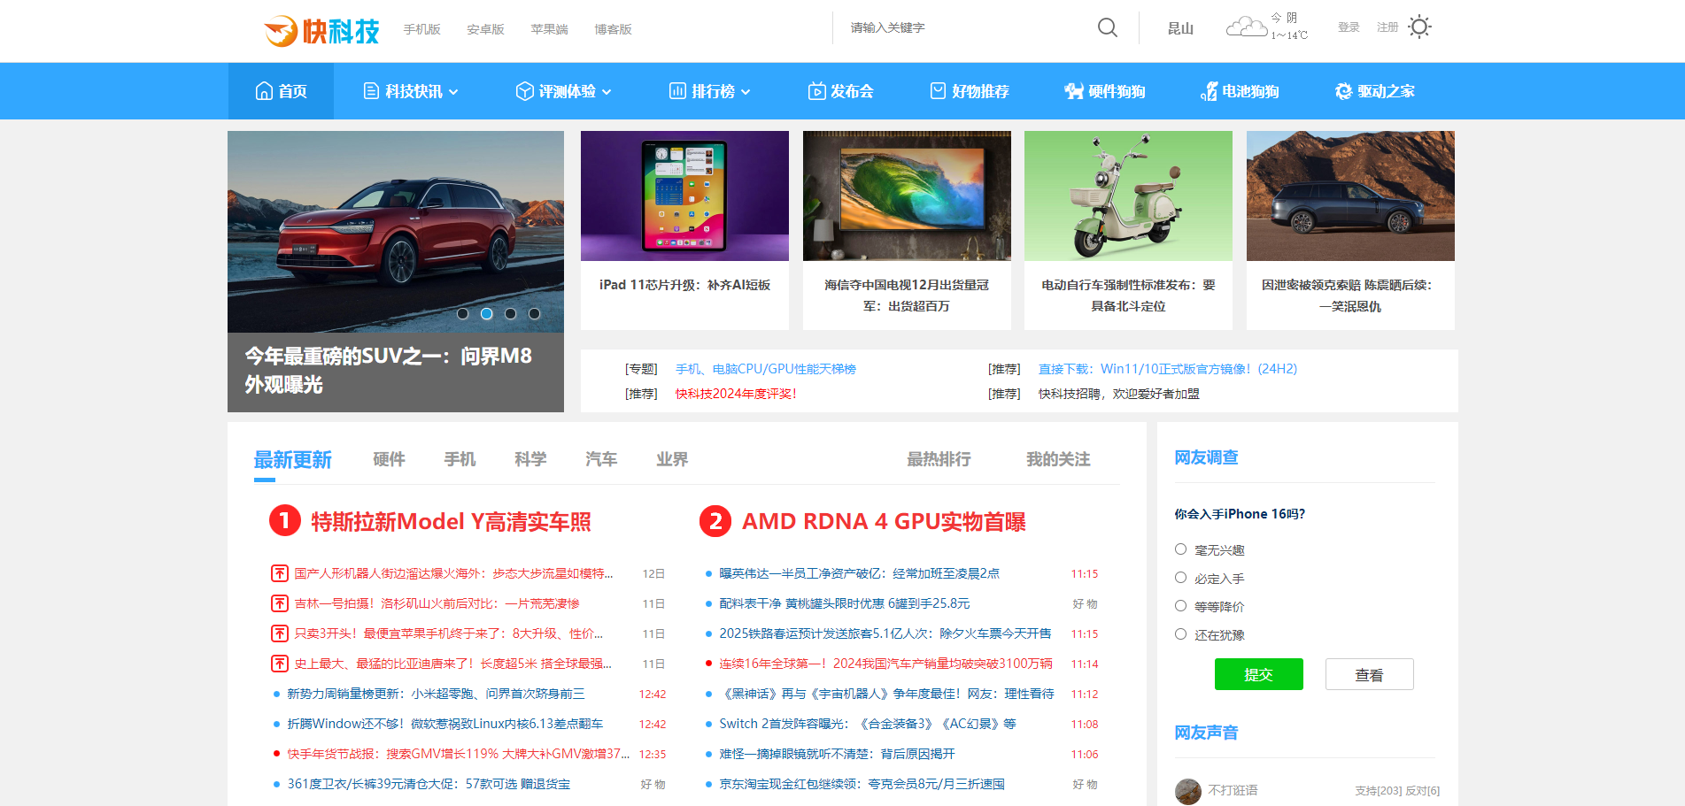This screenshot has height=806, width=1685.
Task: Switch to the 最热排行 tab
Action: (939, 459)
